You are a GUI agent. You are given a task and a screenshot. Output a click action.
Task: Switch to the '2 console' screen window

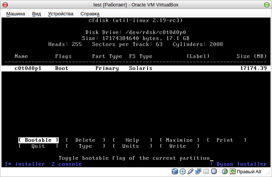[67, 164]
